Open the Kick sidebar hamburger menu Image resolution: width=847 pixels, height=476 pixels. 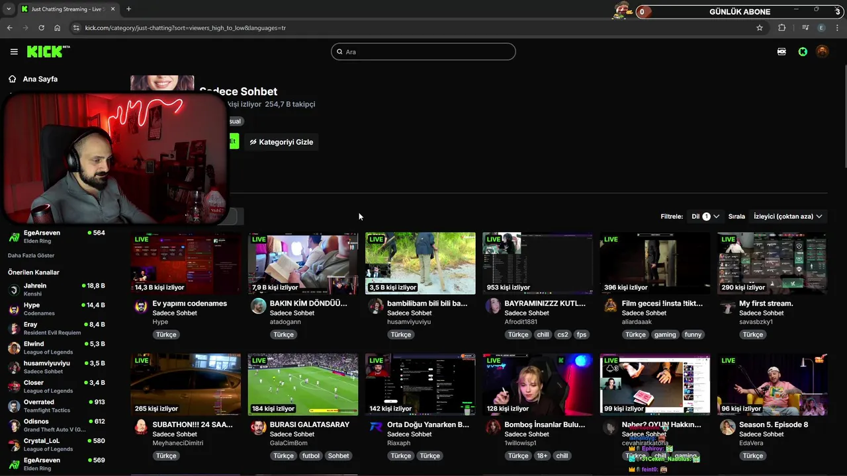(x=14, y=52)
